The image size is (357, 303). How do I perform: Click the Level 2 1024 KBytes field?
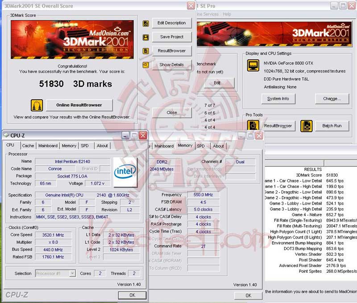tap(121, 250)
